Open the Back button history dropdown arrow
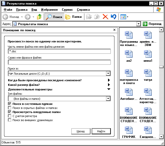The width and height of the screenshot is (165, 146). pos(22,17)
